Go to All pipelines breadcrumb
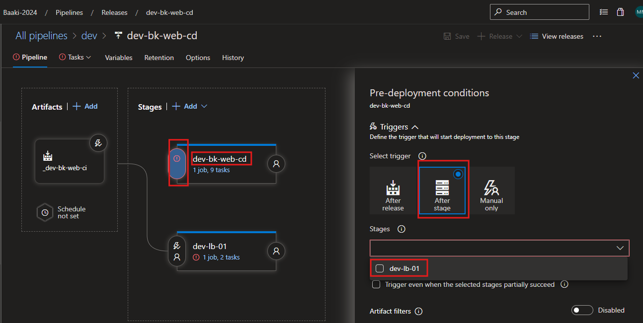643x323 pixels. click(41, 36)
